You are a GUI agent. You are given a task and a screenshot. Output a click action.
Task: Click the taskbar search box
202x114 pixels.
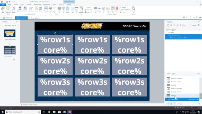(23, 112)
